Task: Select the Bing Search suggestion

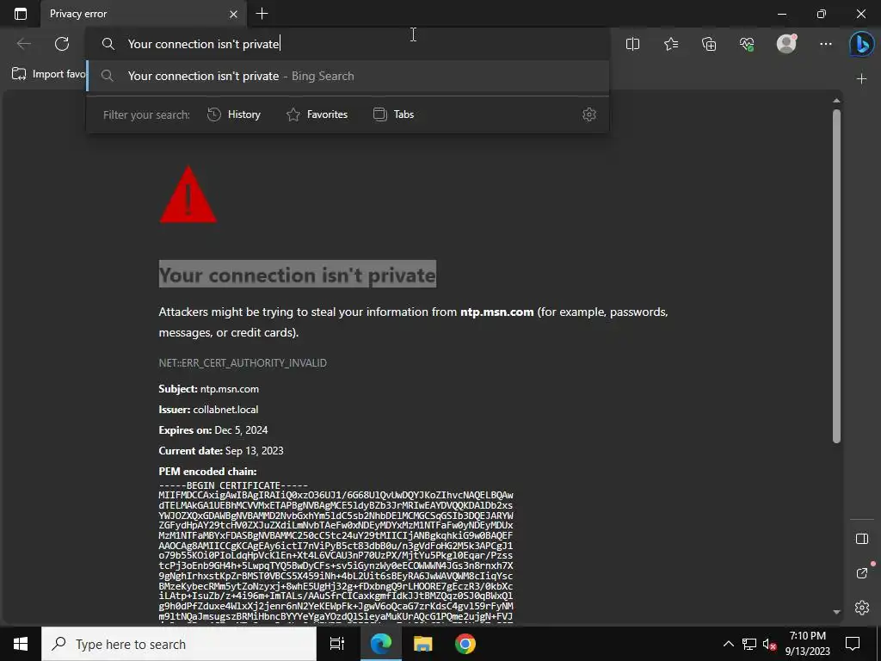Action: (x=348, y=76)
